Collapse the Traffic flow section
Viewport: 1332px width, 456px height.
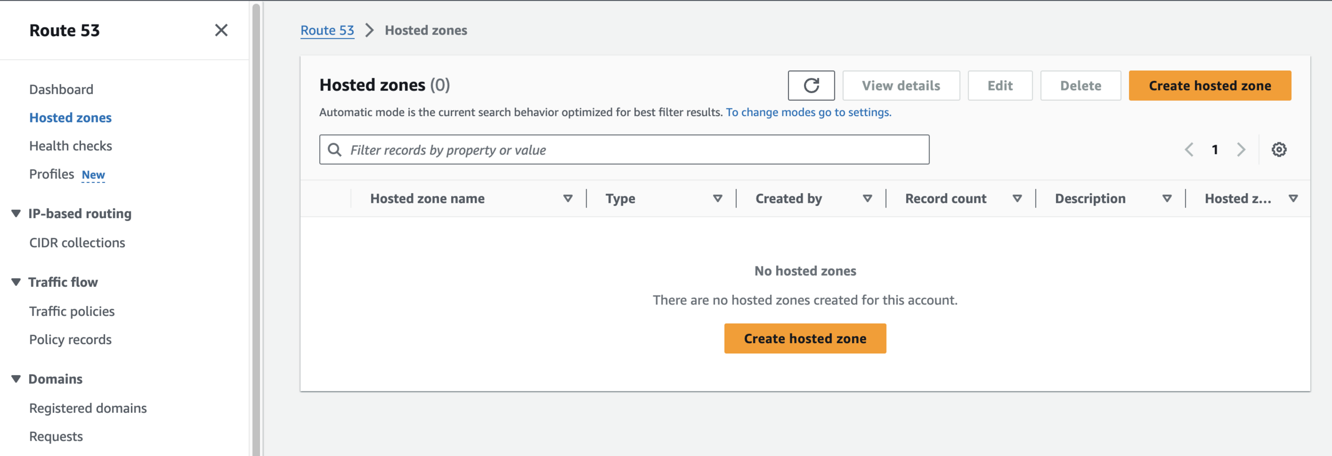[x=16, y=282]
